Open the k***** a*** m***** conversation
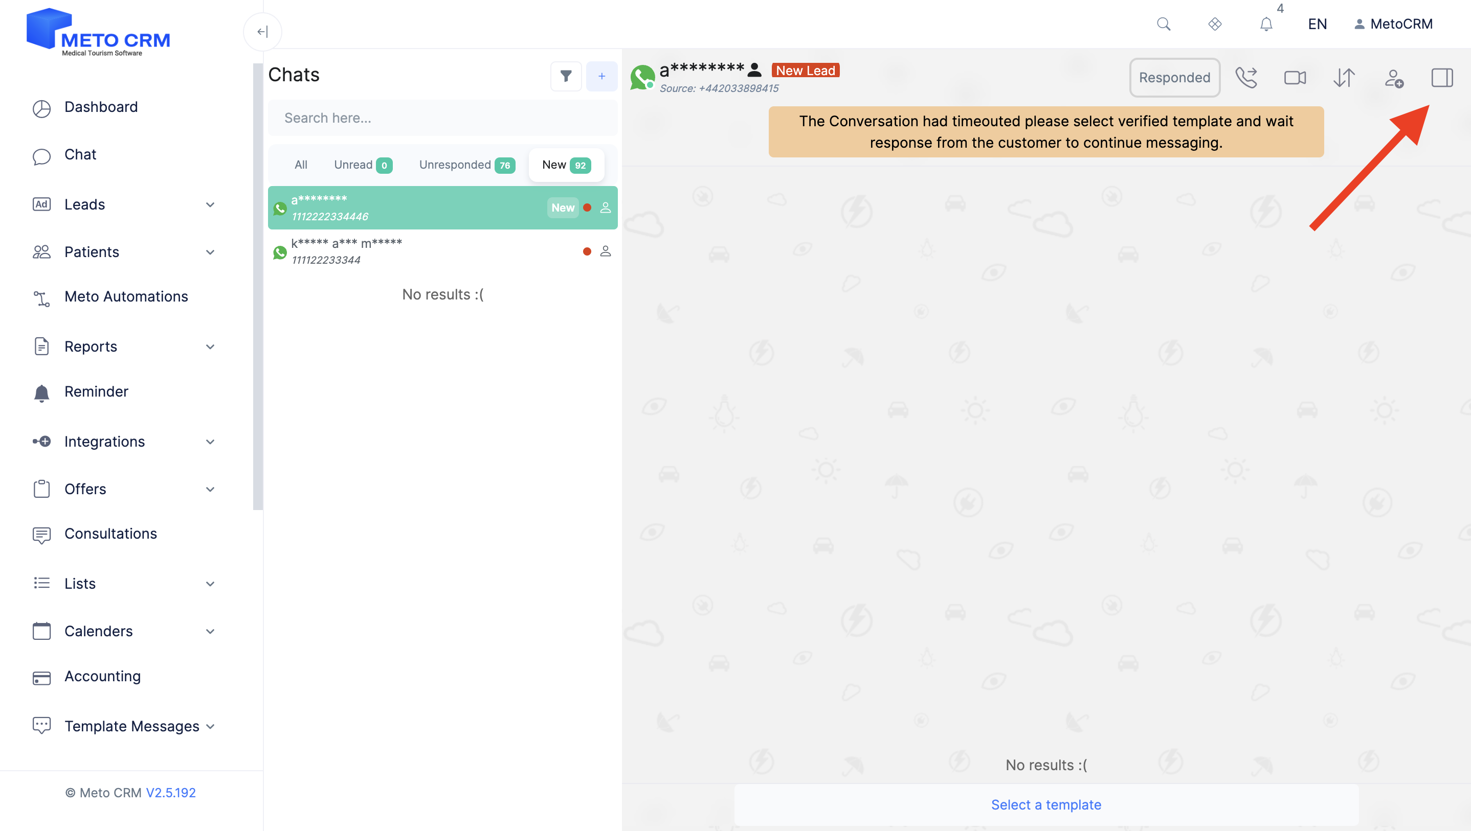Screen dimensions: 1471x831 click(442, 251)
